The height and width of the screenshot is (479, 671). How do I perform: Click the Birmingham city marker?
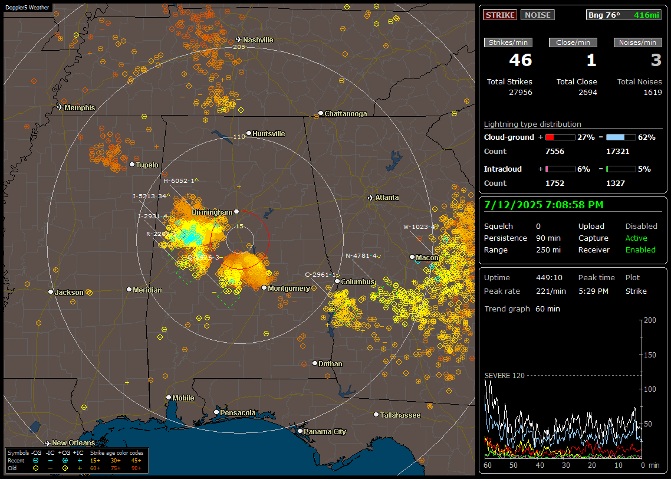[236, 211]
